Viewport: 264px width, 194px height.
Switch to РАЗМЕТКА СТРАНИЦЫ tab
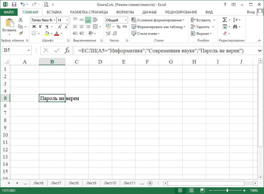pyautogui.click(x=89, y=12)
